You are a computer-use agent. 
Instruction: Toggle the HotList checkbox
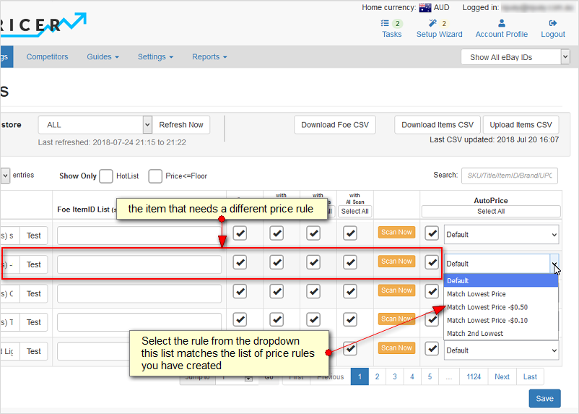[x=106, y=176]
